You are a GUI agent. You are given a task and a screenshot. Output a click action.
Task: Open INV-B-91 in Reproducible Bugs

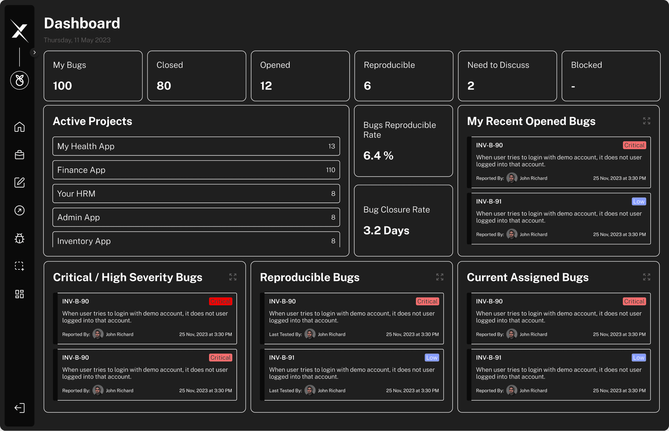(352, 375)
